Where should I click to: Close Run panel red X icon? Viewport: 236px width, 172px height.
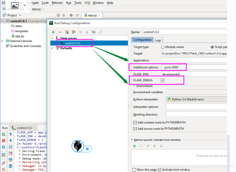click(x=4, y=169)
